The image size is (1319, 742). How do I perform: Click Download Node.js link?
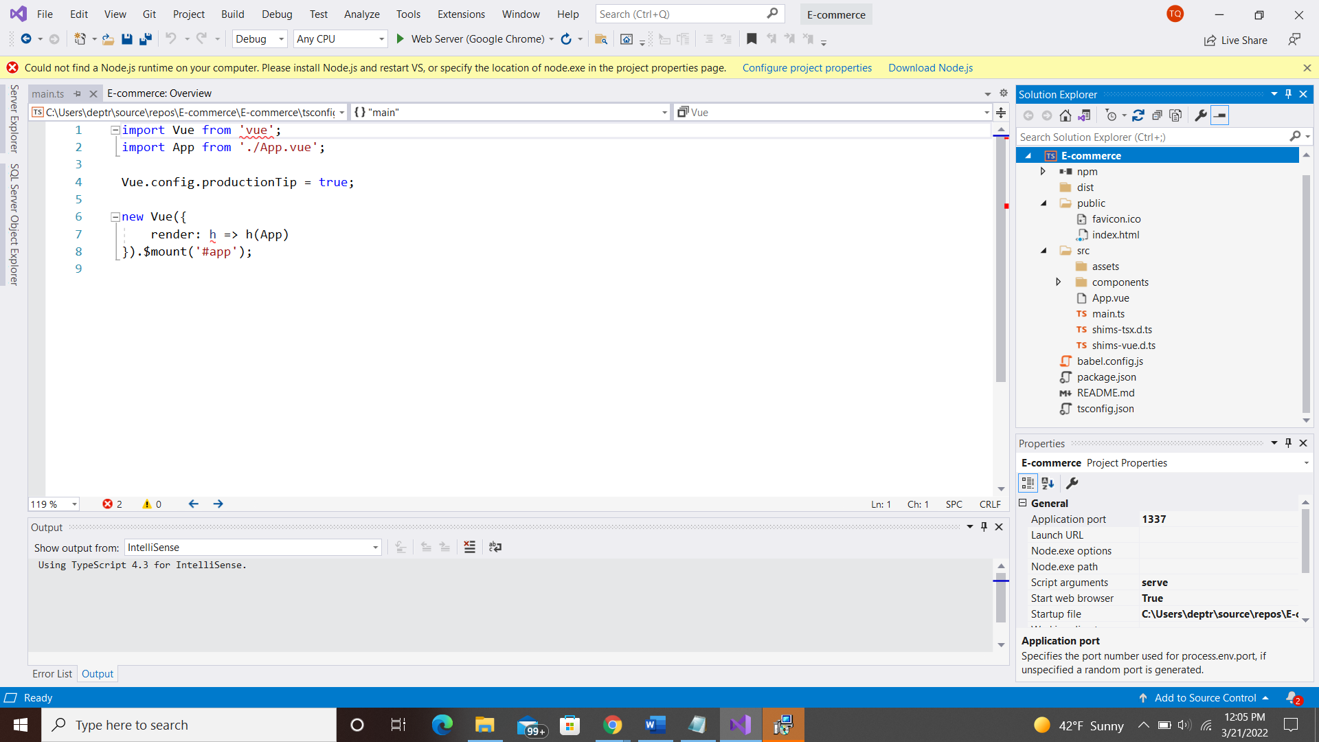[931, 68]
